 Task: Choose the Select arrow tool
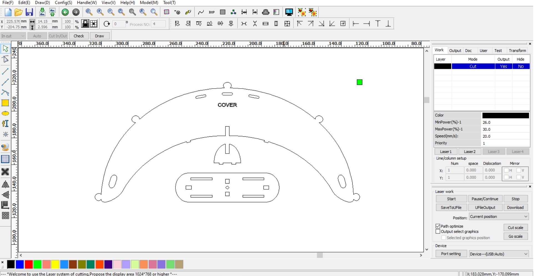coord(5,49)
